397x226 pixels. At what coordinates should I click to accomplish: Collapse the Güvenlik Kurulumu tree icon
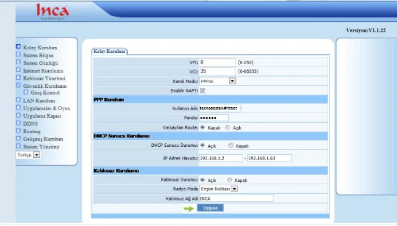tap(18, 85)
